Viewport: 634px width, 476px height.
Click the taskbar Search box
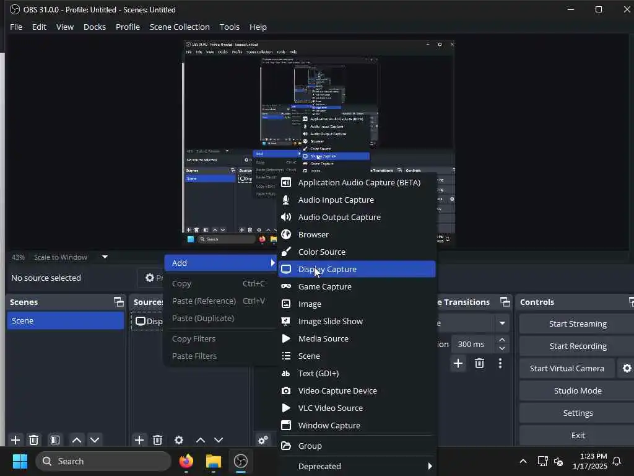click(x=103, y=461)
